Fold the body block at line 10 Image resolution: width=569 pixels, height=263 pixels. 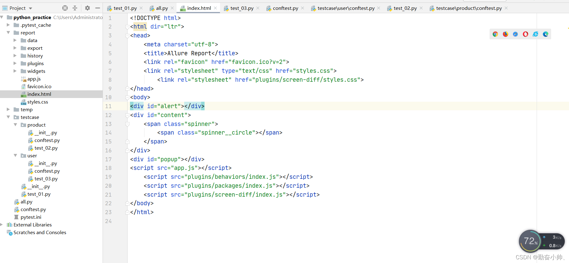pos(127,97)
